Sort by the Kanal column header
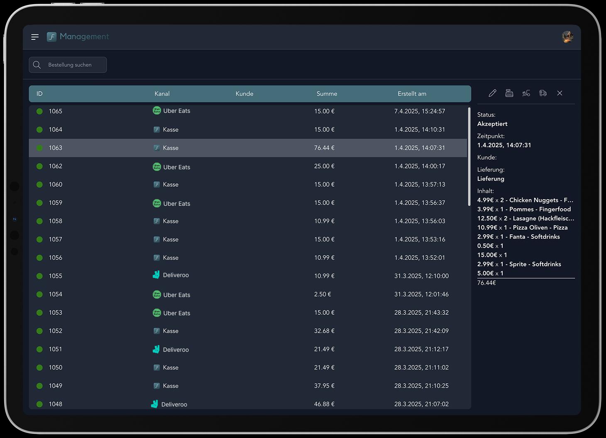Viewport: 606px width, 438px height. click(162, 94)
